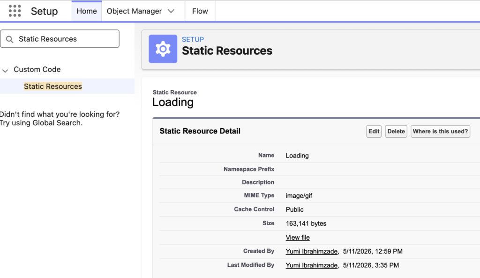
Task: Click the Static Resource Detail heading
Action: (x=200, y=131)
